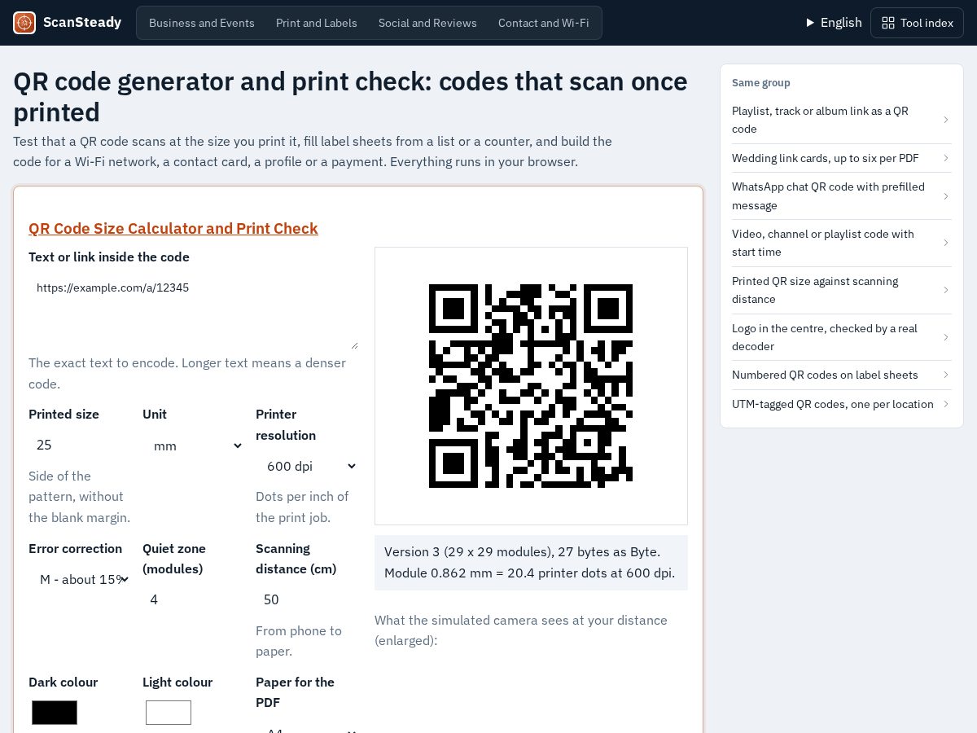Click chevron beside Video, channel or playlist code
The height and width of the screenshot is (733, 977).
pos(946,243)
